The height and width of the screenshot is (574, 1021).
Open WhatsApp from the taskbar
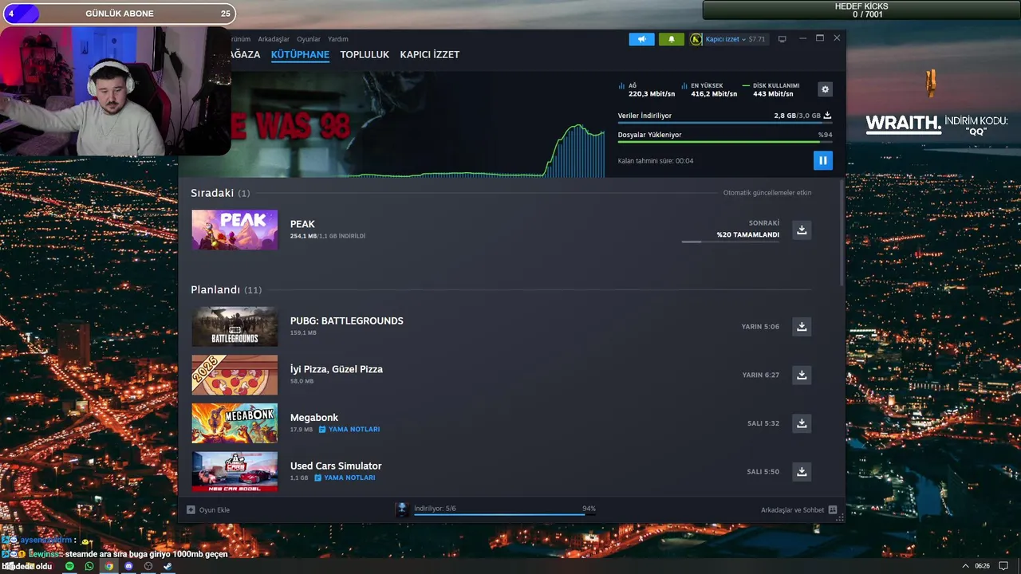[89, 566]
